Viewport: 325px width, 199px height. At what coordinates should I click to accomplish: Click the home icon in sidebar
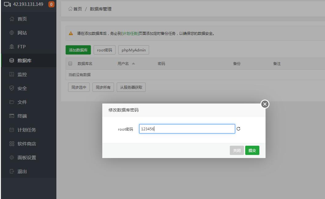point(12,19)
